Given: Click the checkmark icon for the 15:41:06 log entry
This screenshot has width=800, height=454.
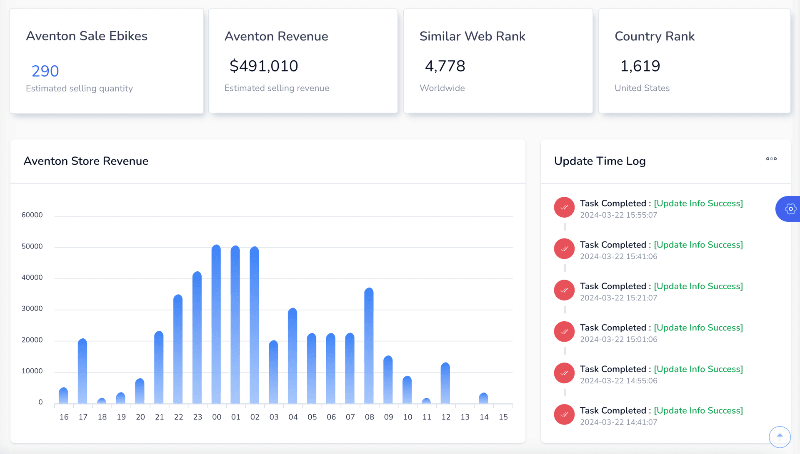Looking at the screenshot, I should [x=564, y=249].
